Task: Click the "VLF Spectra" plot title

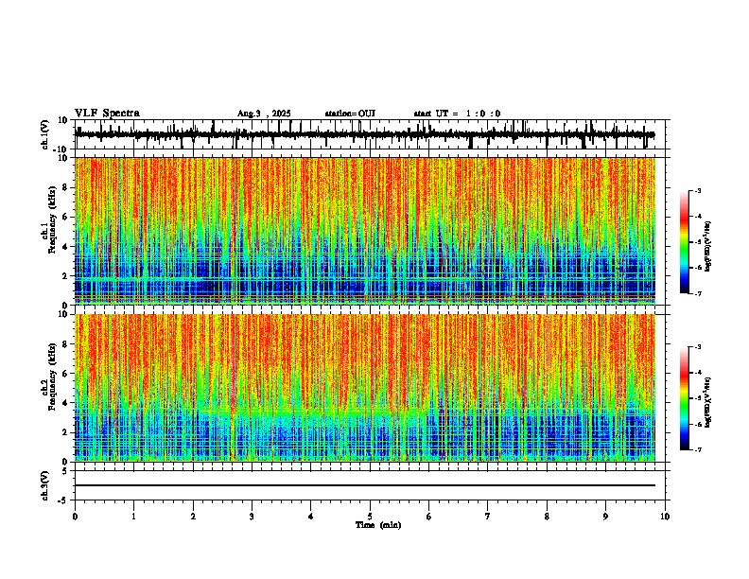Action: pyautogui.click(x=107, y=114)
